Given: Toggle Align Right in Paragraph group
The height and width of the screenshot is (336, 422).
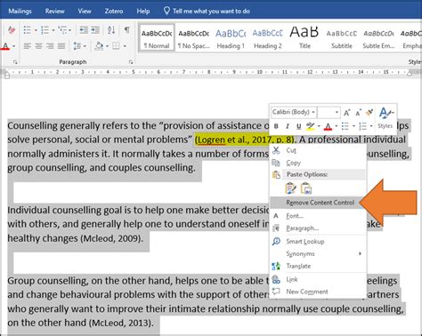Looking at the screenshot, I should coord(50,46).
